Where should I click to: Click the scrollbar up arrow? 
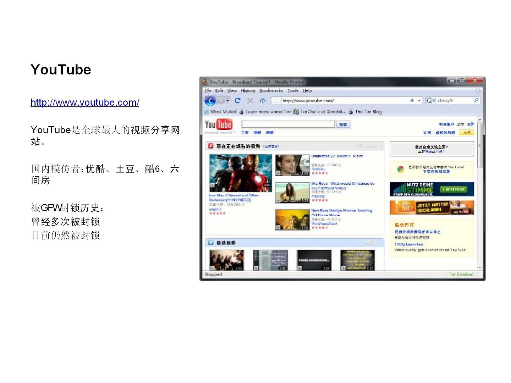pos(480,120)
